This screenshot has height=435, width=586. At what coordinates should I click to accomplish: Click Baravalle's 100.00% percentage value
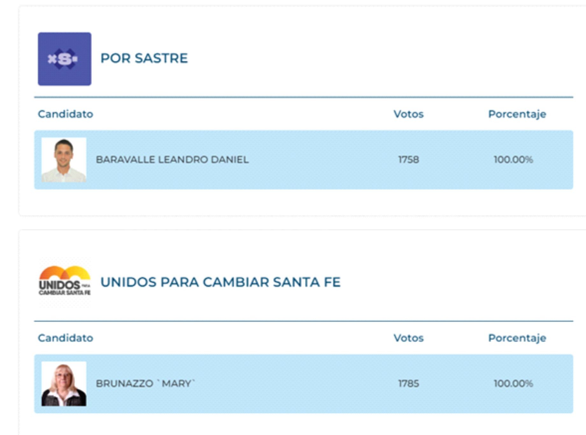(x=513, y=160)
